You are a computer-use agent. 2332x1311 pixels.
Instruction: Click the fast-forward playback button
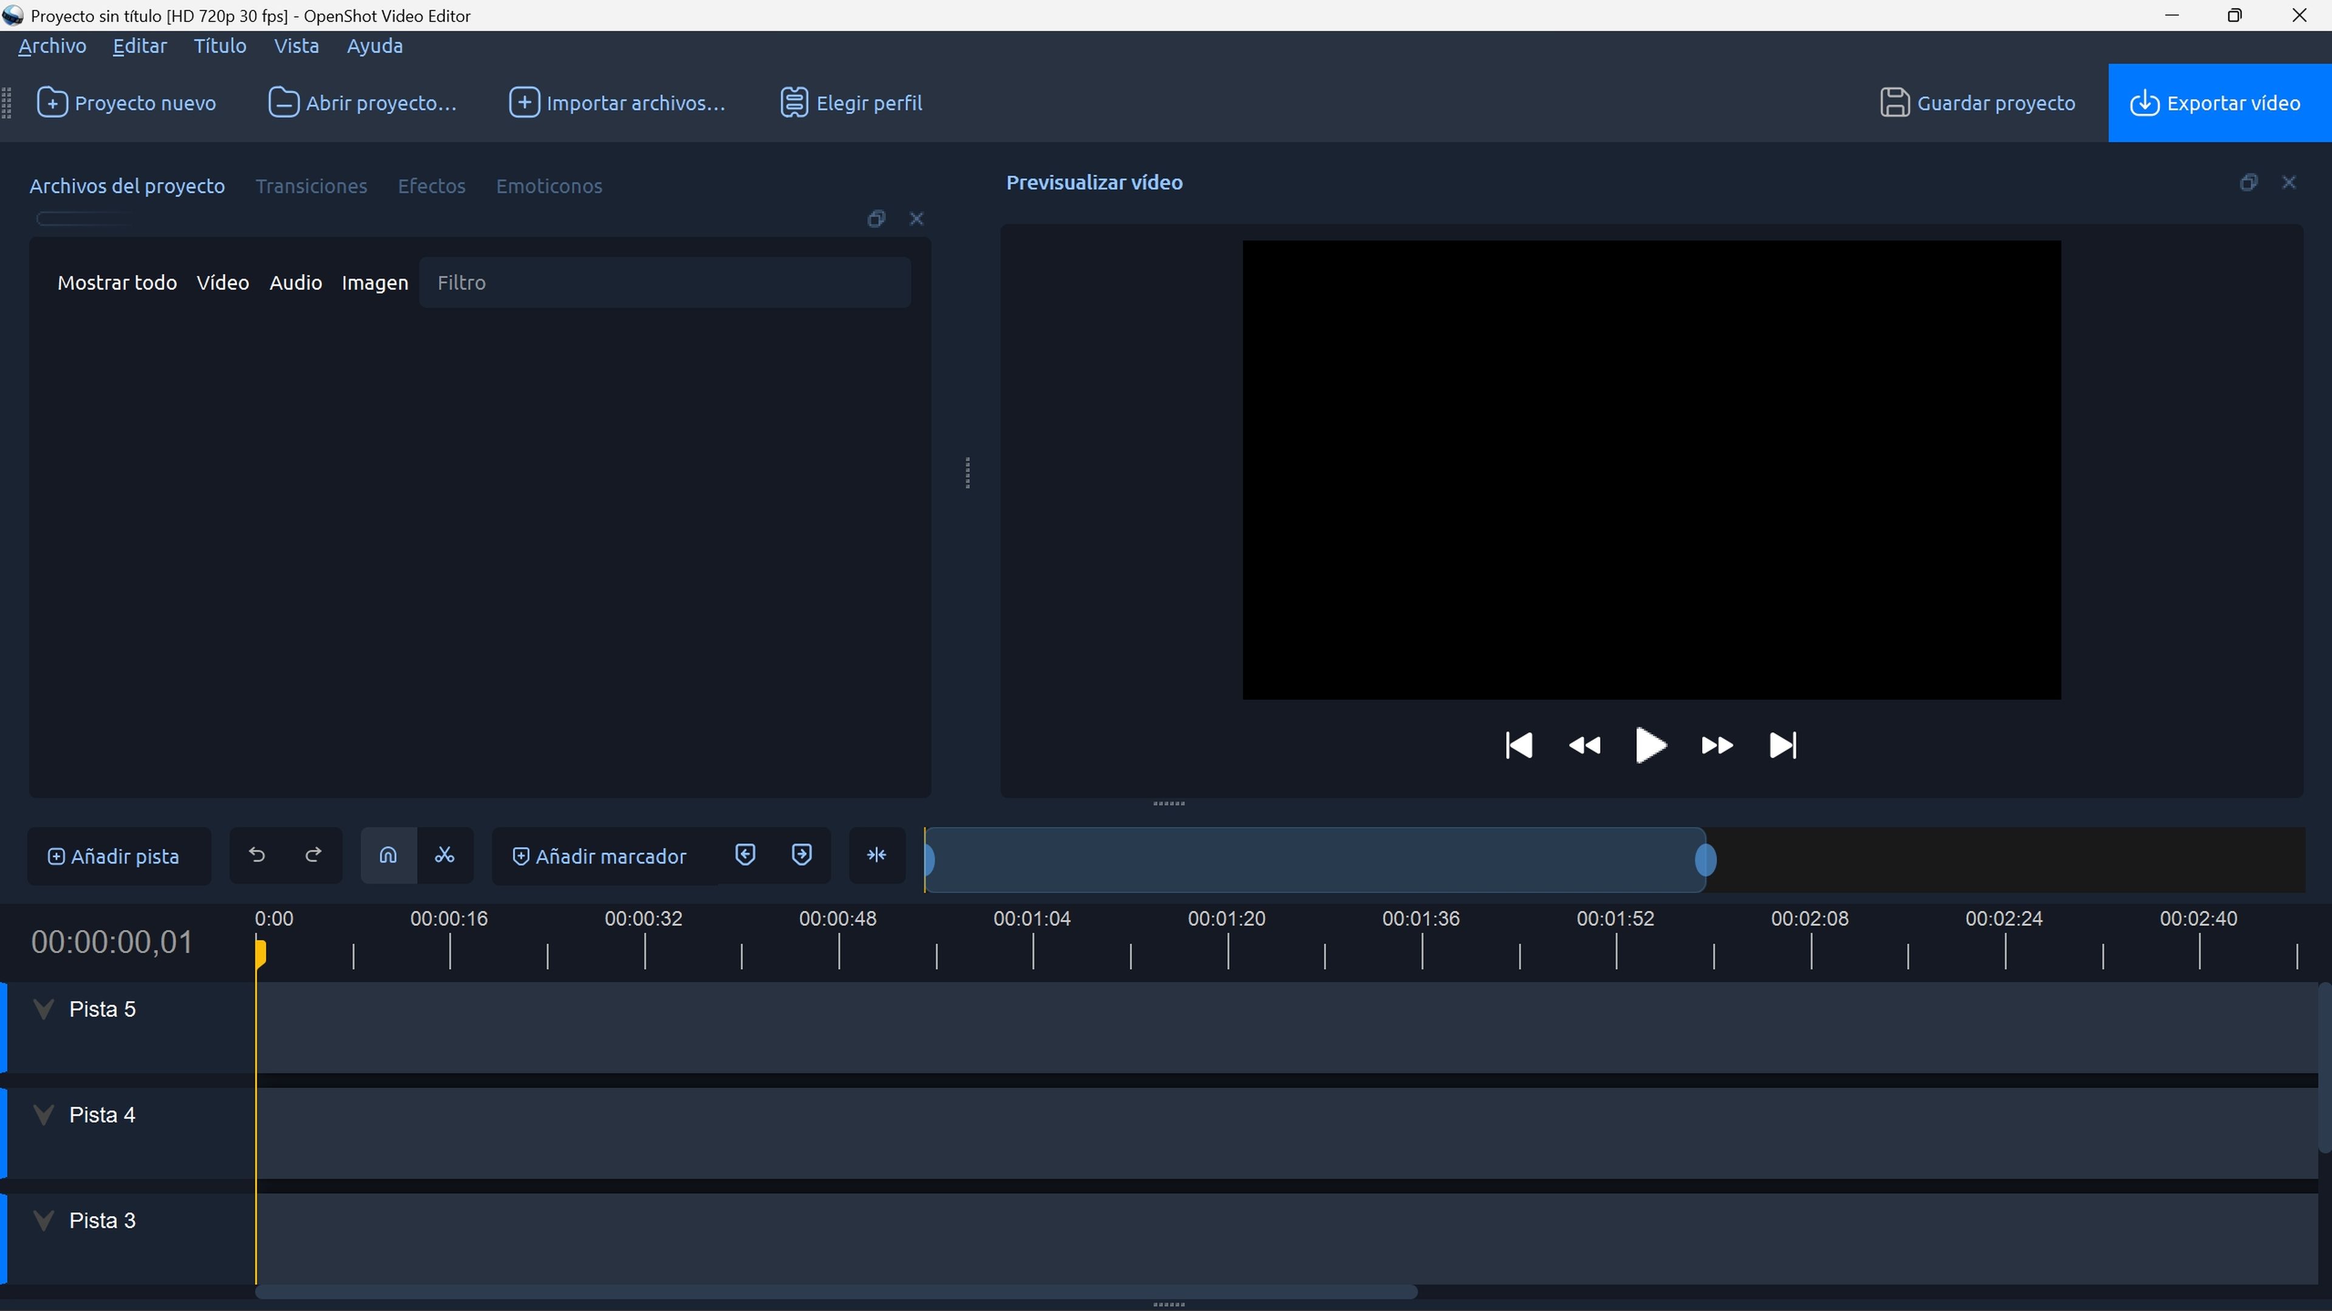1716,746
